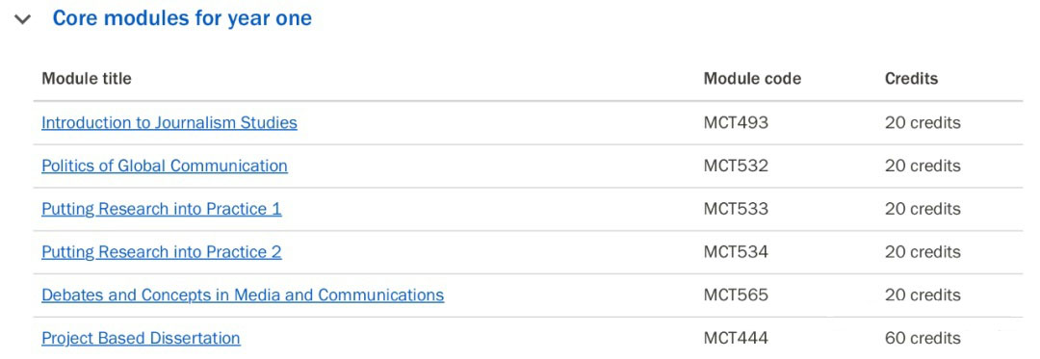Click the 60 credits cell
Viewport: 1040px width, 359px height.
(x=923, y=338)
